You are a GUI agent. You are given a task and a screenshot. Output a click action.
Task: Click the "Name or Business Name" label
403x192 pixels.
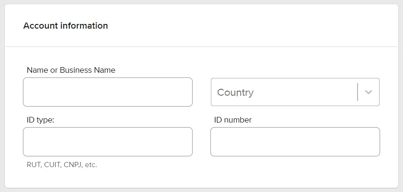71,70
